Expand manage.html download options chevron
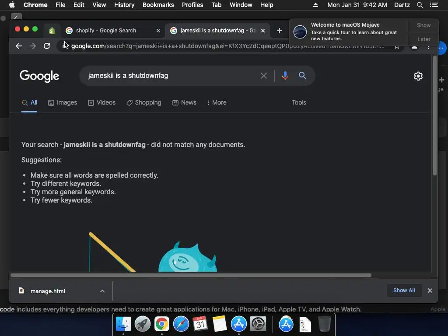Screen dimensions: 448x336 (102, 291)
